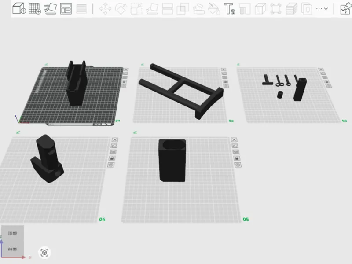Click the overlapping pages toolbar icon

click(306, 8)
